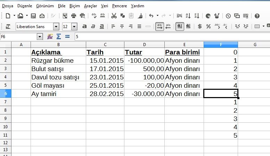The width and height of the screenshot is (270, 156).
Task: Click the Cut scissors icon
Action: (x=114, y=16)
